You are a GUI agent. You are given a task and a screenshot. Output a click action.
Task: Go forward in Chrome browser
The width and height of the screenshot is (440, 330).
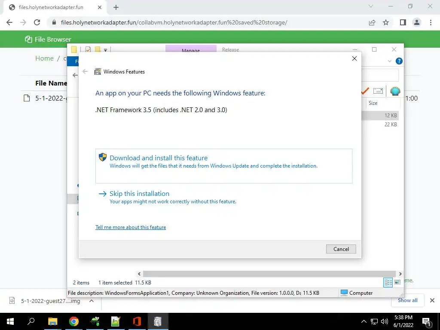pos(23,22)
